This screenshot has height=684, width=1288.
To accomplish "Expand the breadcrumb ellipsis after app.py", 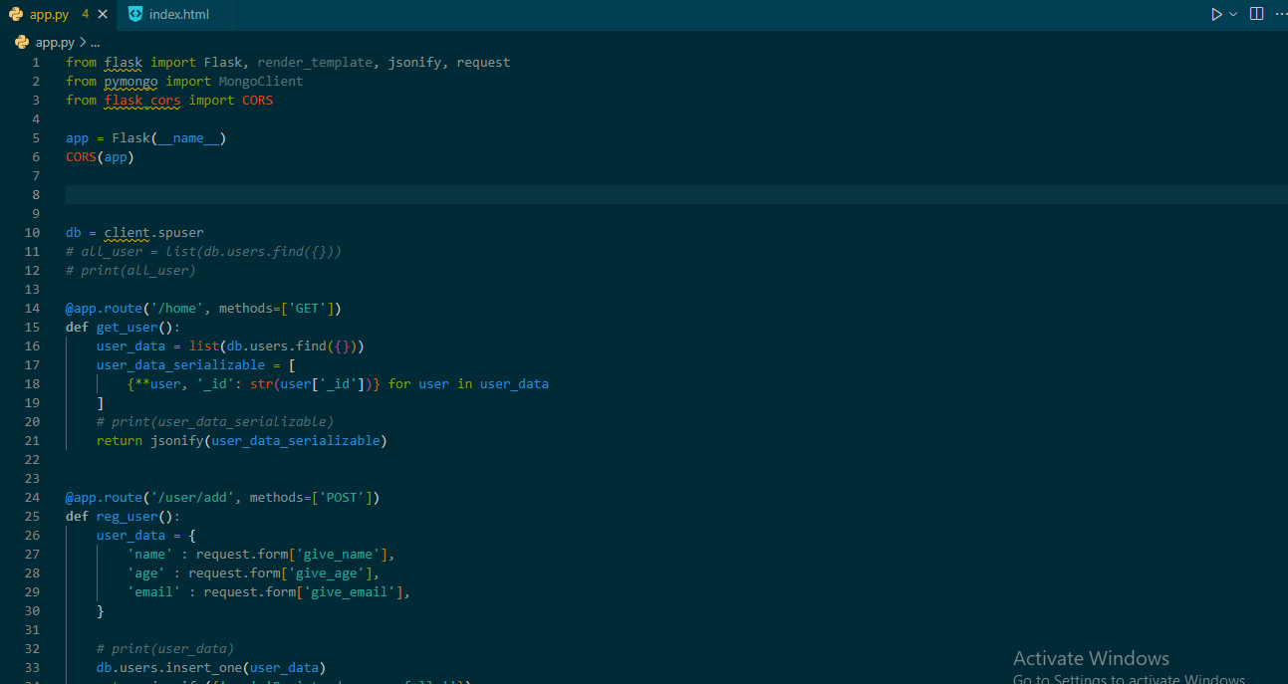I will (95, 42).
